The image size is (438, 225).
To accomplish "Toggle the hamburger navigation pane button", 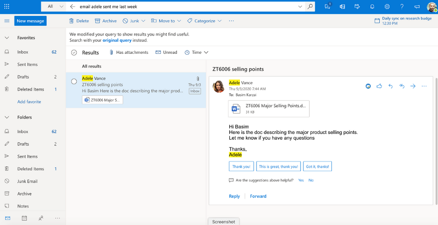I will (x=7, y=21).
